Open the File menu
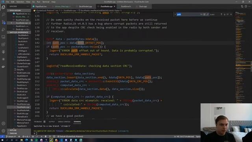 [x=7, y=2]
